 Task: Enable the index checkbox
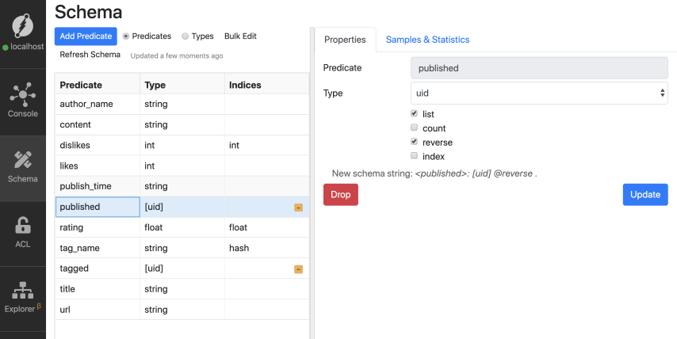[x=414, y=156]
